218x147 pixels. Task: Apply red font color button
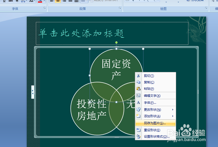(x=40, y=1)
